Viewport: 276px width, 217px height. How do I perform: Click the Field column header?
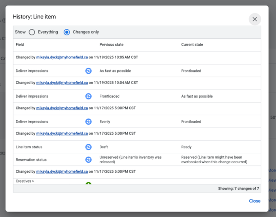[20, 45]
